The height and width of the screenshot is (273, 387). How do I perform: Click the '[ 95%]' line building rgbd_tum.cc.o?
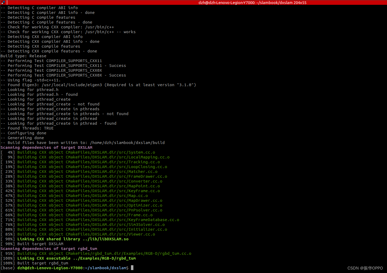coord(96,253)
